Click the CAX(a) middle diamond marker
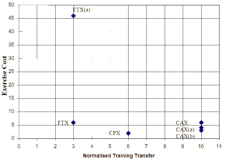225x161 pixels. [201, 128]
